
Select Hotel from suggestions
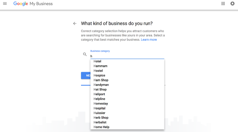pos(127,61)
